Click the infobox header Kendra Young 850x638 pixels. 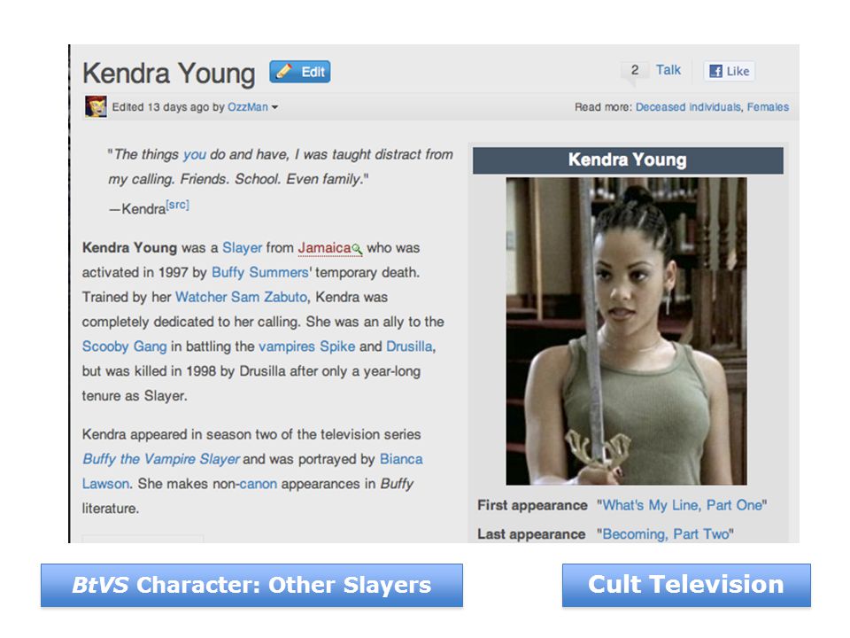click(x=628, y=160)
